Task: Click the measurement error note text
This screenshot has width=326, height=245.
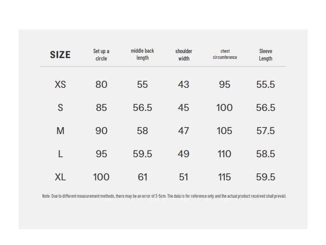Action: [164, 196]
